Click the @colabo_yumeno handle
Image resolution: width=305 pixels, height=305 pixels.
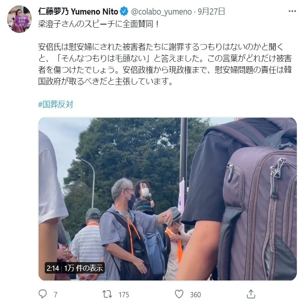pos(161,11)
